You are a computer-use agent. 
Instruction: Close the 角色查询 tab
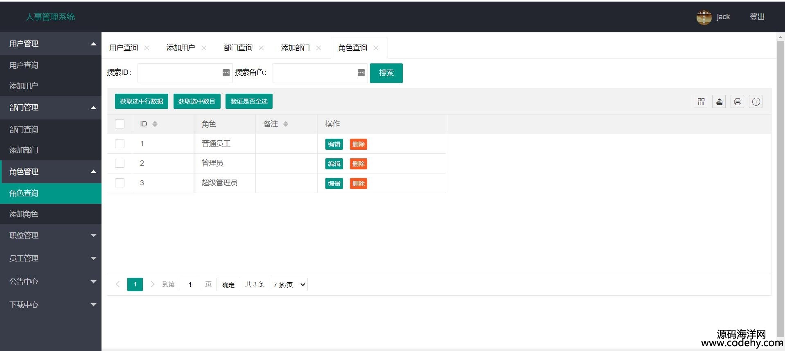[x=376, y=48]
